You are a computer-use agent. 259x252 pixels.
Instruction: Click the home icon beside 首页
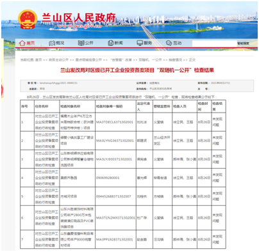point(22,43)
